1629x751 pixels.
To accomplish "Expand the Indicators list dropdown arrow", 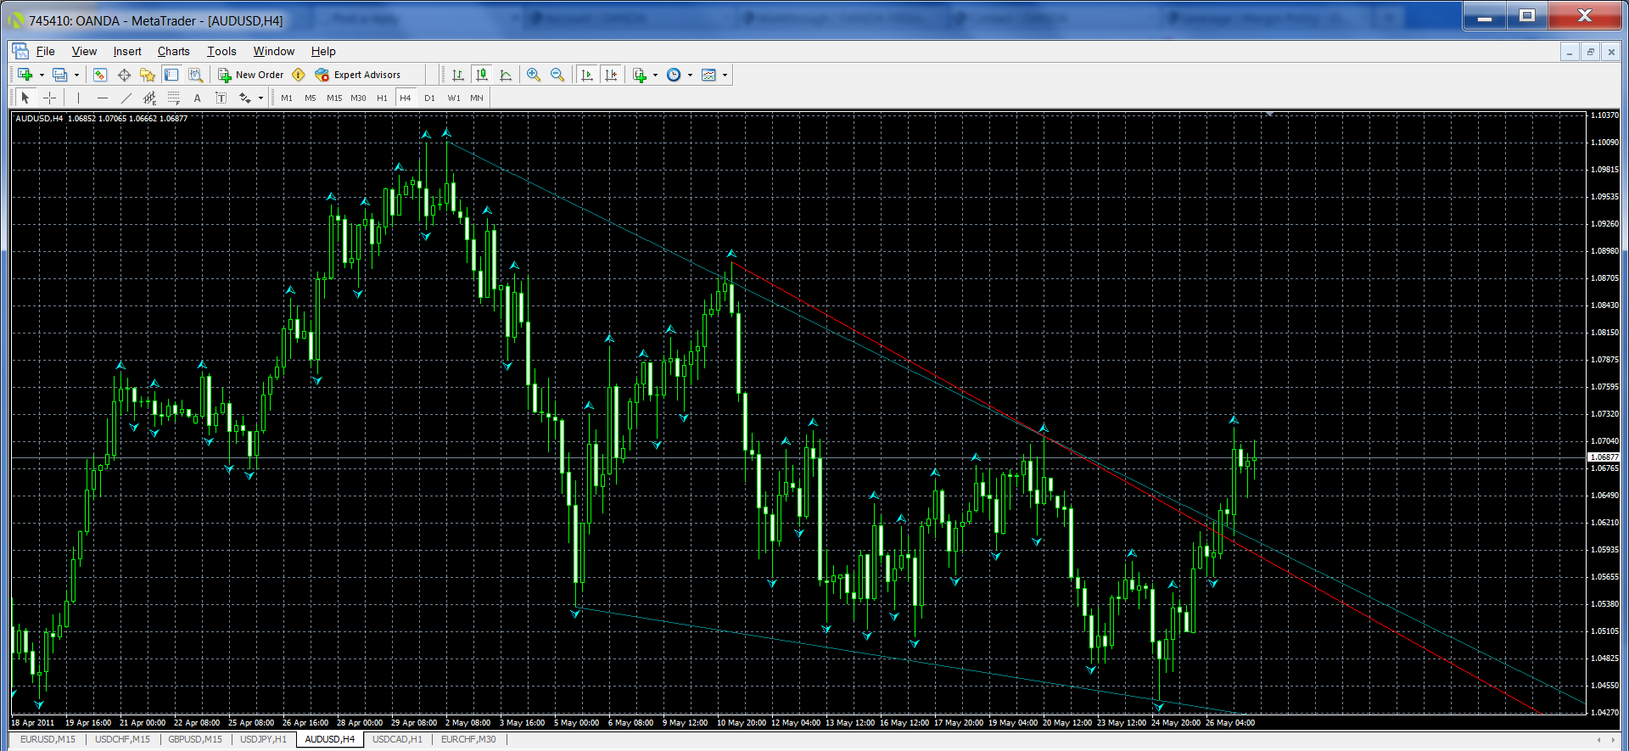I will point(655,75).
